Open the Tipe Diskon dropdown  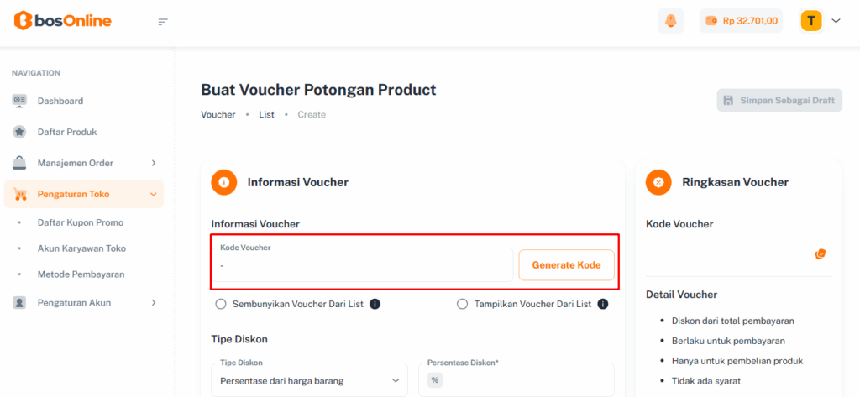pyautogui.click(x=309, y=380)
